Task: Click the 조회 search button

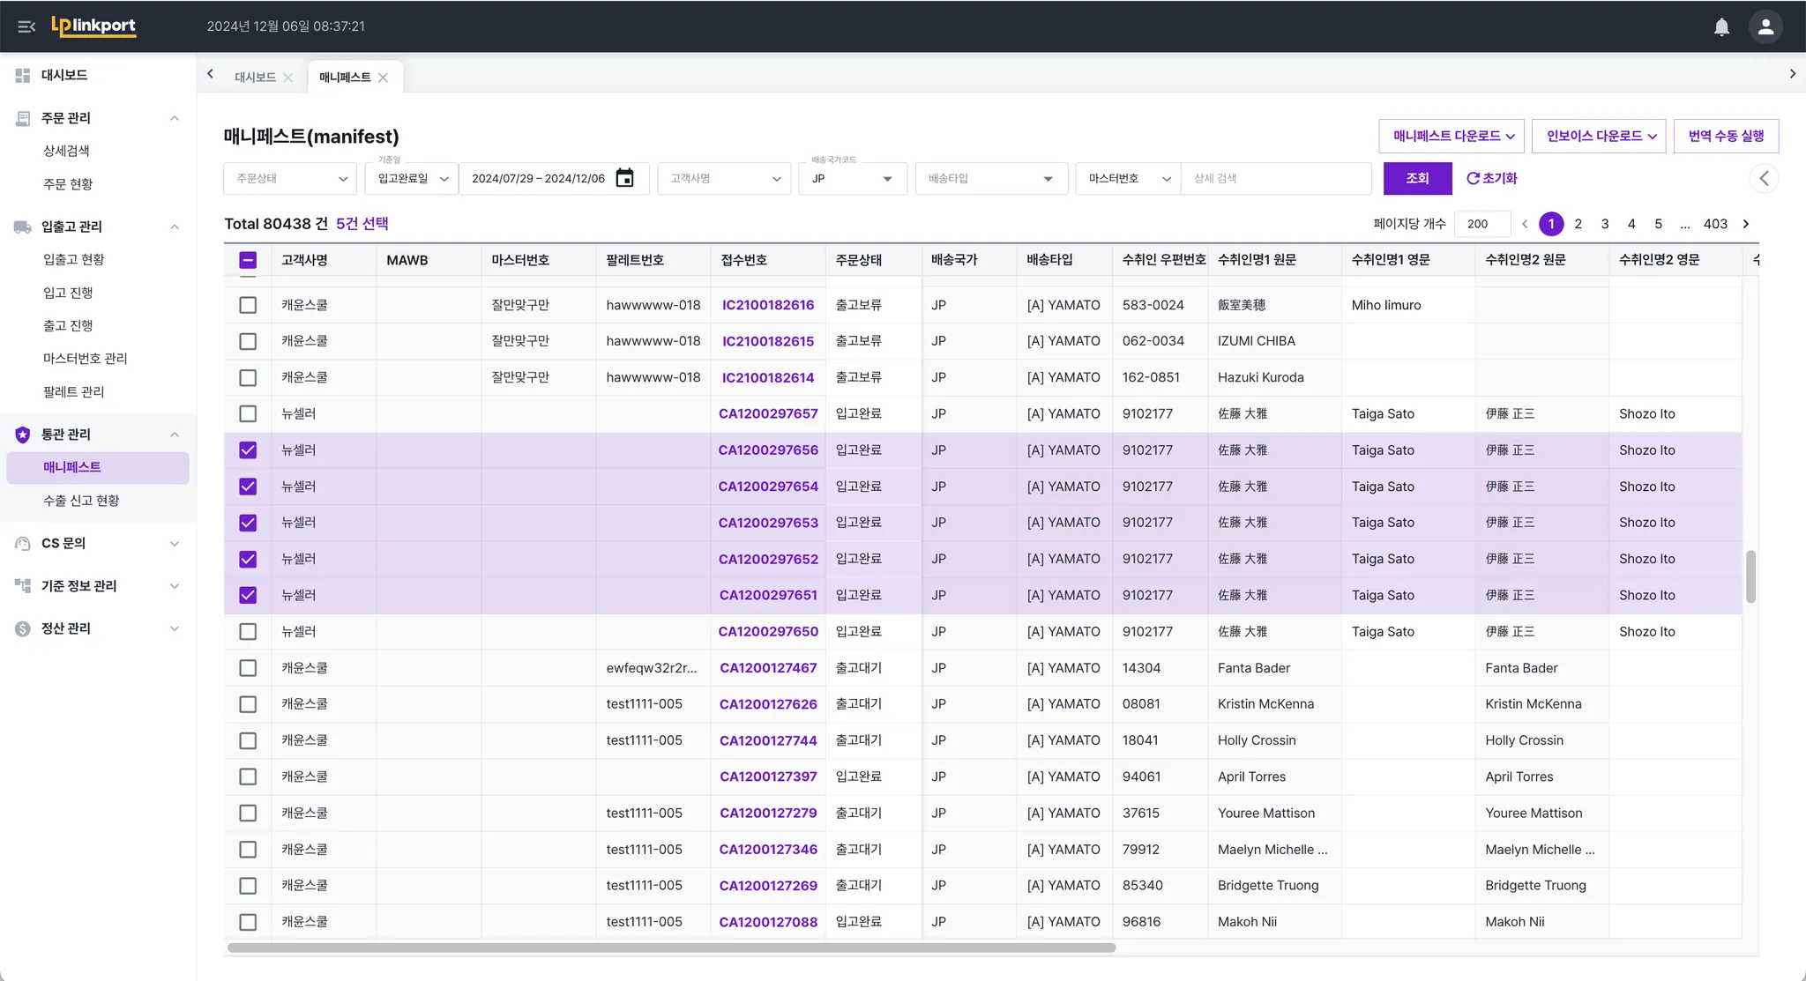Action: (x=1417, y=178)
